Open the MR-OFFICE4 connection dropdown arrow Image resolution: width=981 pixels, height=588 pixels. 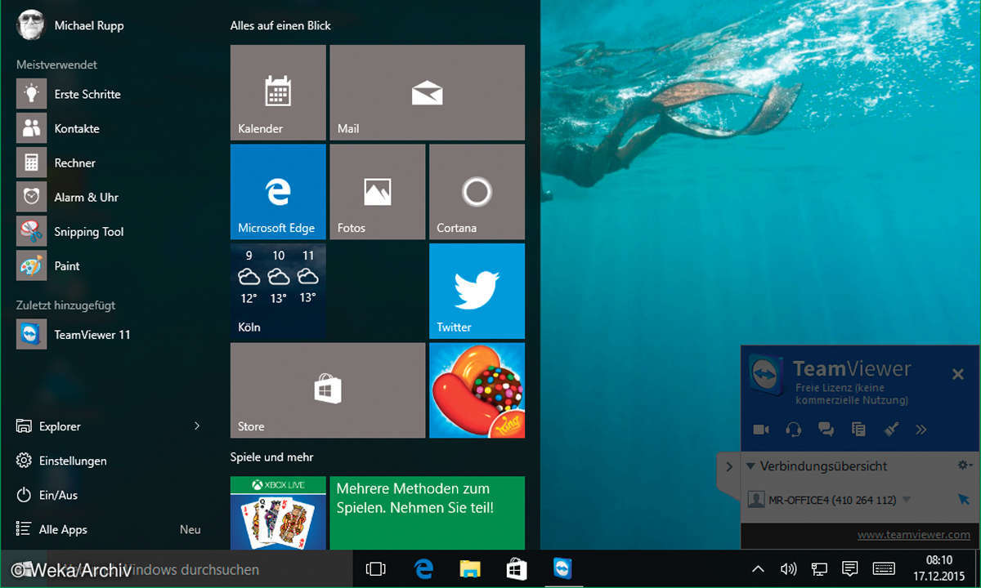coord(906,500)
